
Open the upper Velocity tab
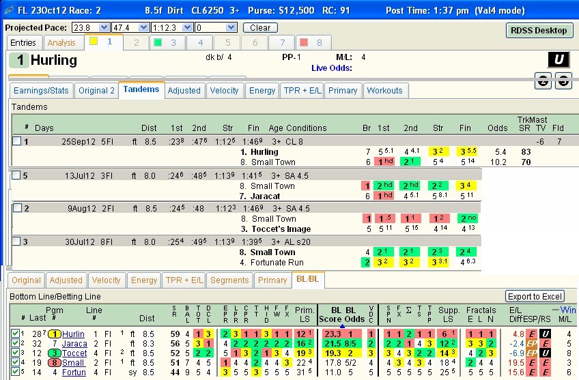(224, 91)
